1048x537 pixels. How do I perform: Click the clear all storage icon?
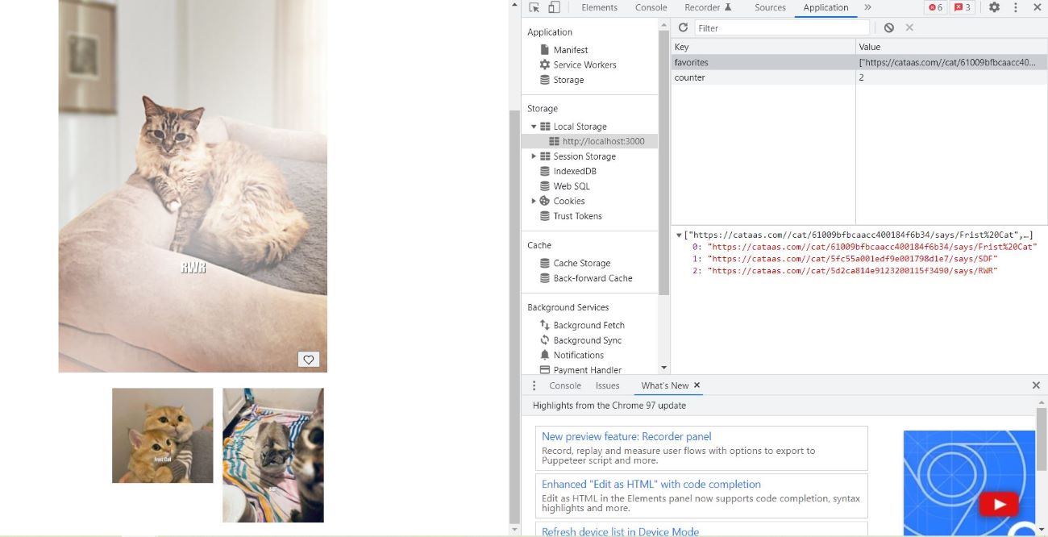click(x=888, y=27)
